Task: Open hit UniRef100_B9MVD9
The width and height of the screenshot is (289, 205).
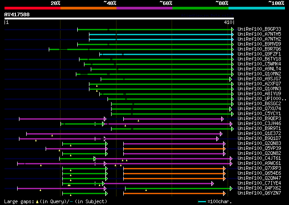Action: [259, 44]
